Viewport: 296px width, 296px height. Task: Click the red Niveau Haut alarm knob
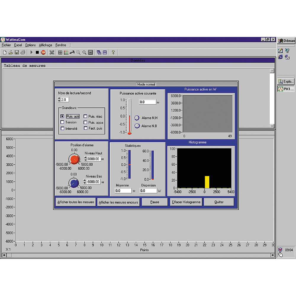click(x=74, y=160)
